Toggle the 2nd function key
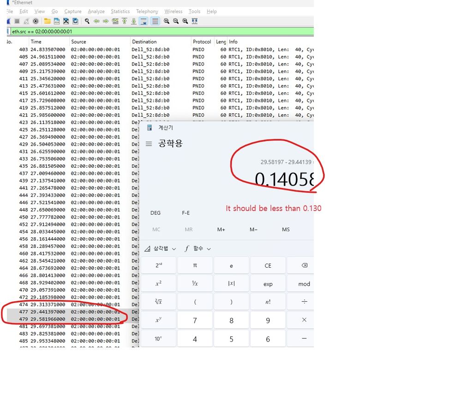Screen dimensions: 461x405 (x=158, y=265)
